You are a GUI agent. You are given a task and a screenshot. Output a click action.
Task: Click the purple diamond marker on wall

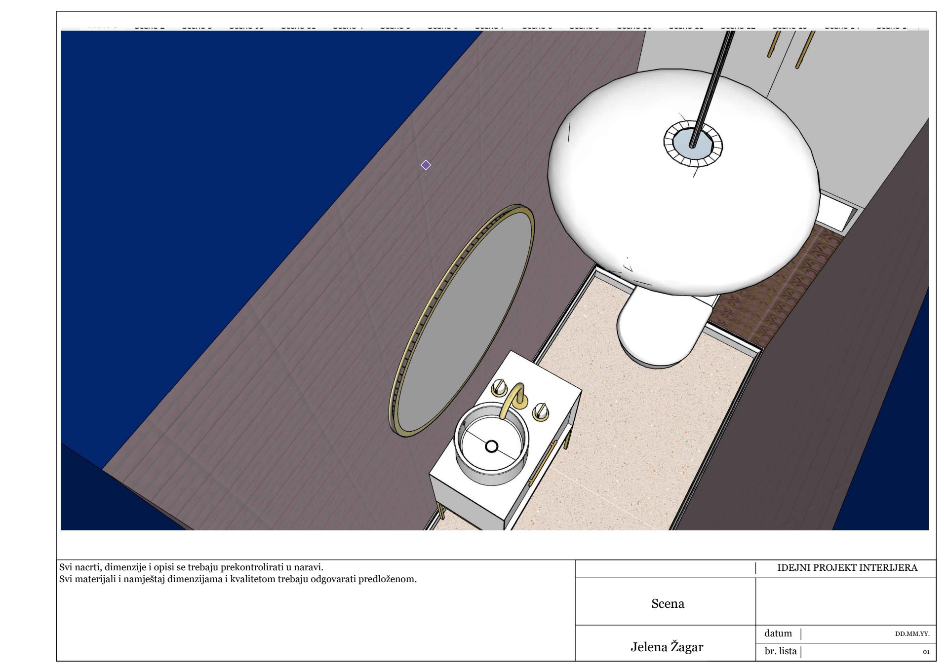(426, 165)
